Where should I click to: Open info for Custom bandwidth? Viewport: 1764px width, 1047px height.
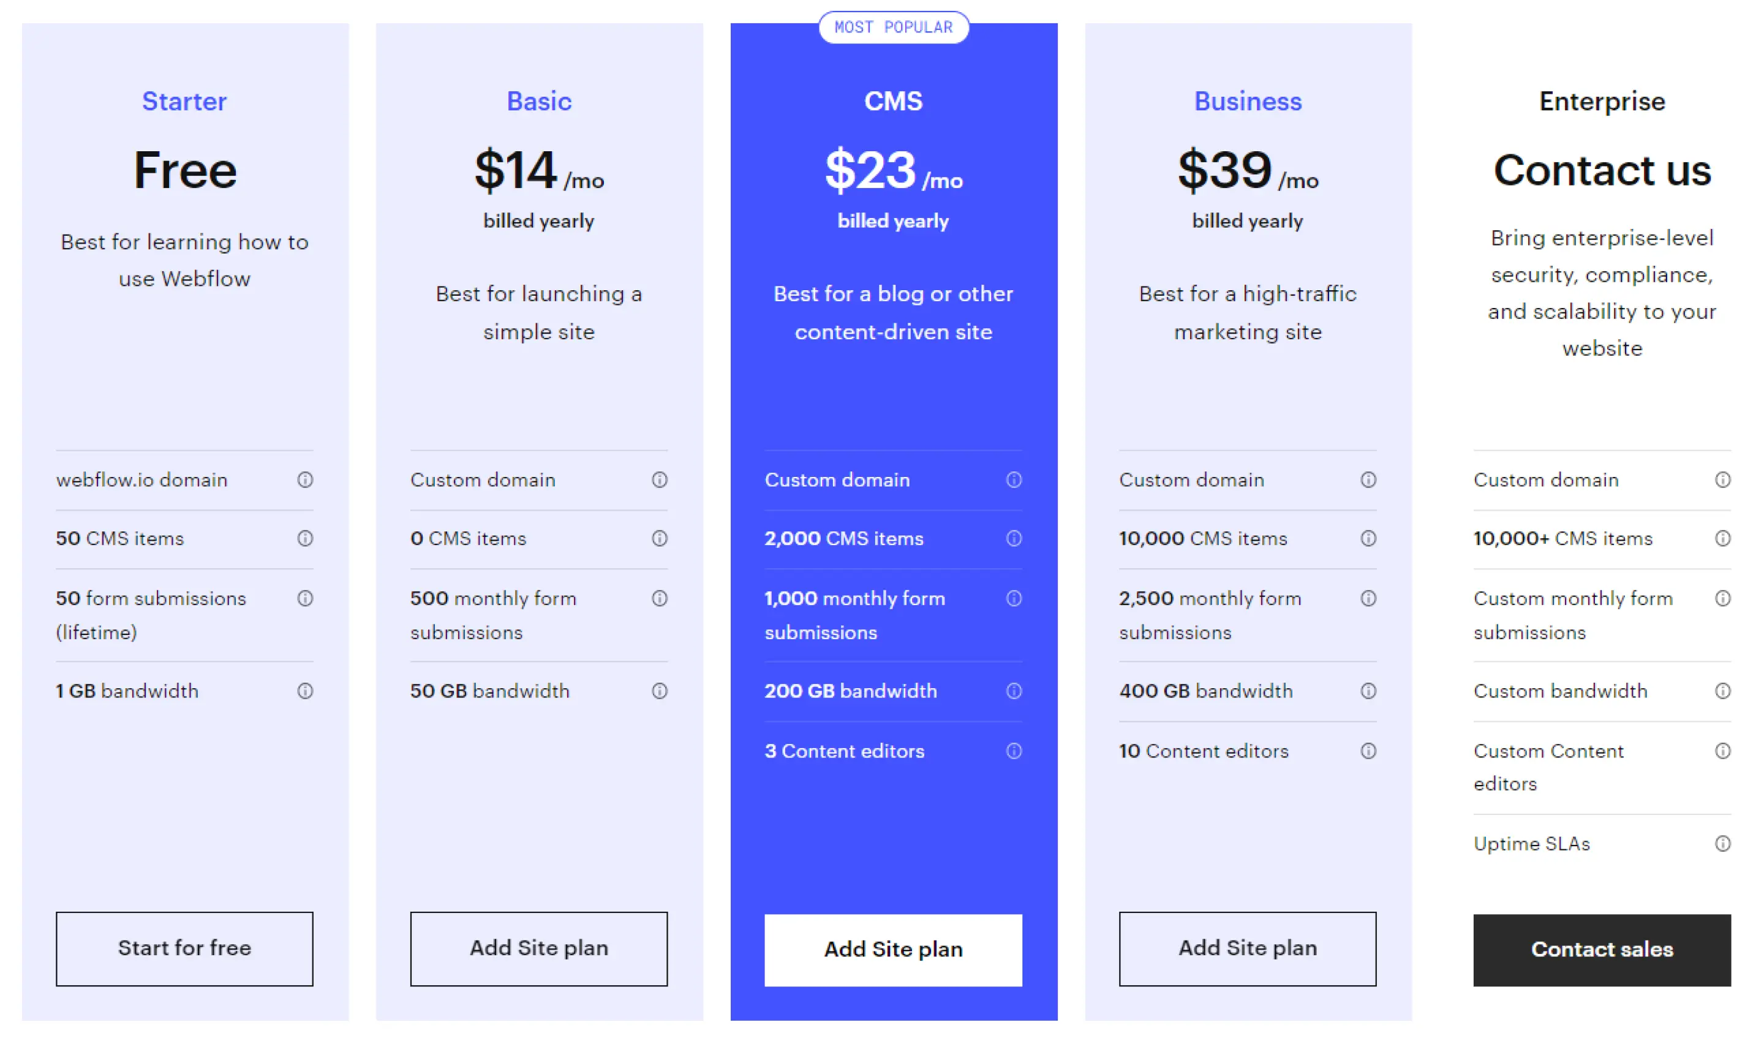(x=1723, y=691)
